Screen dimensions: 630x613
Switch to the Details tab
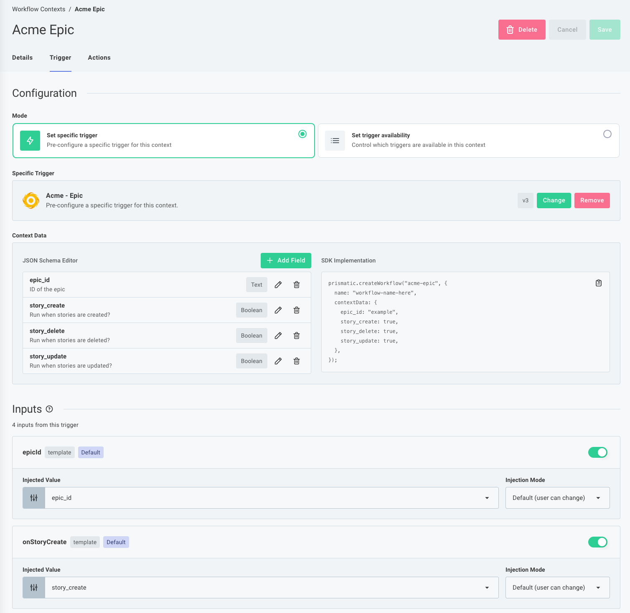click(x=23, y=58)
